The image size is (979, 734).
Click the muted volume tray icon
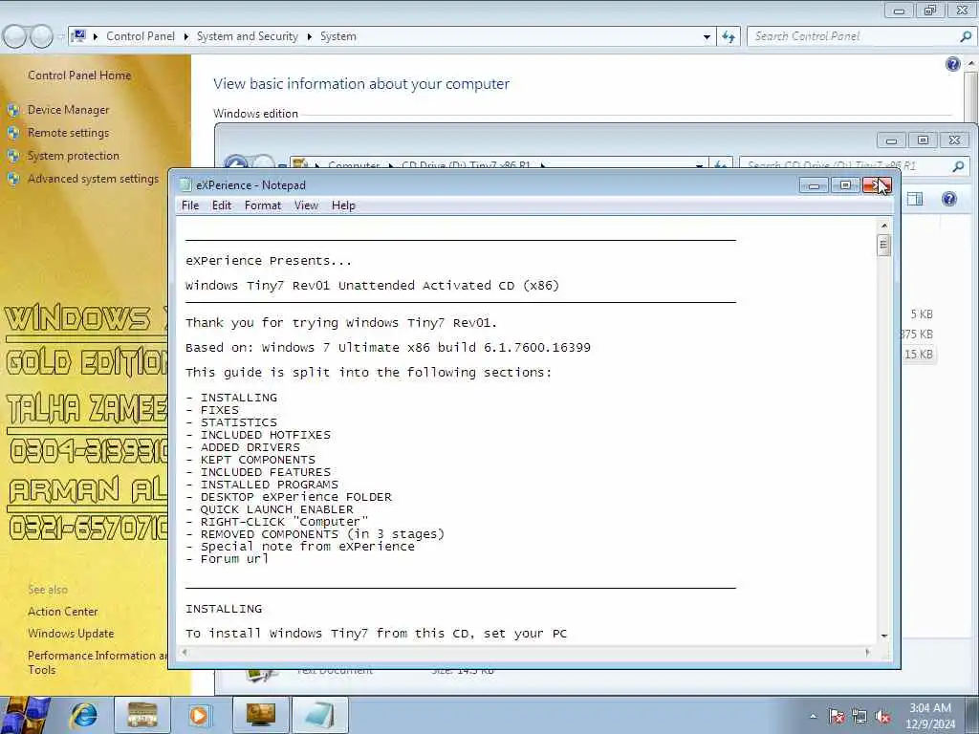[x=882, y=717]
